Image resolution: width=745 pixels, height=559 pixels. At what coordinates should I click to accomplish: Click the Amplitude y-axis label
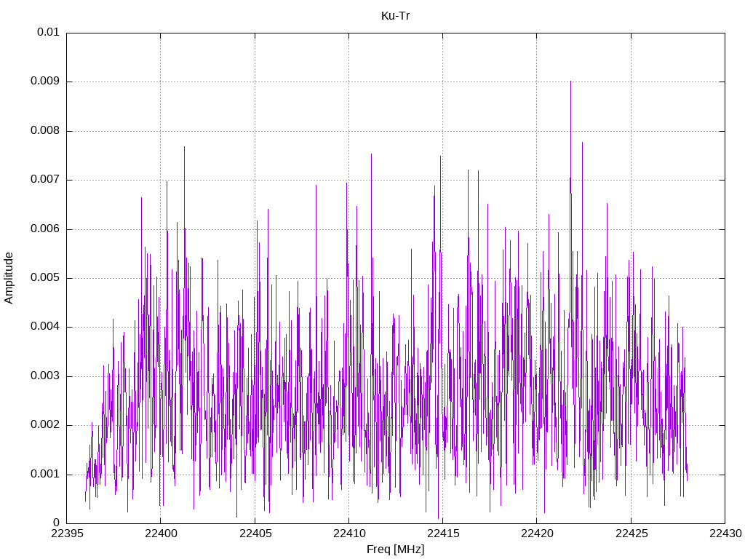coord(9,278)
